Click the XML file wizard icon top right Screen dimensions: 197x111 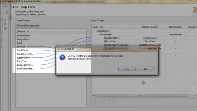[195, 10]
